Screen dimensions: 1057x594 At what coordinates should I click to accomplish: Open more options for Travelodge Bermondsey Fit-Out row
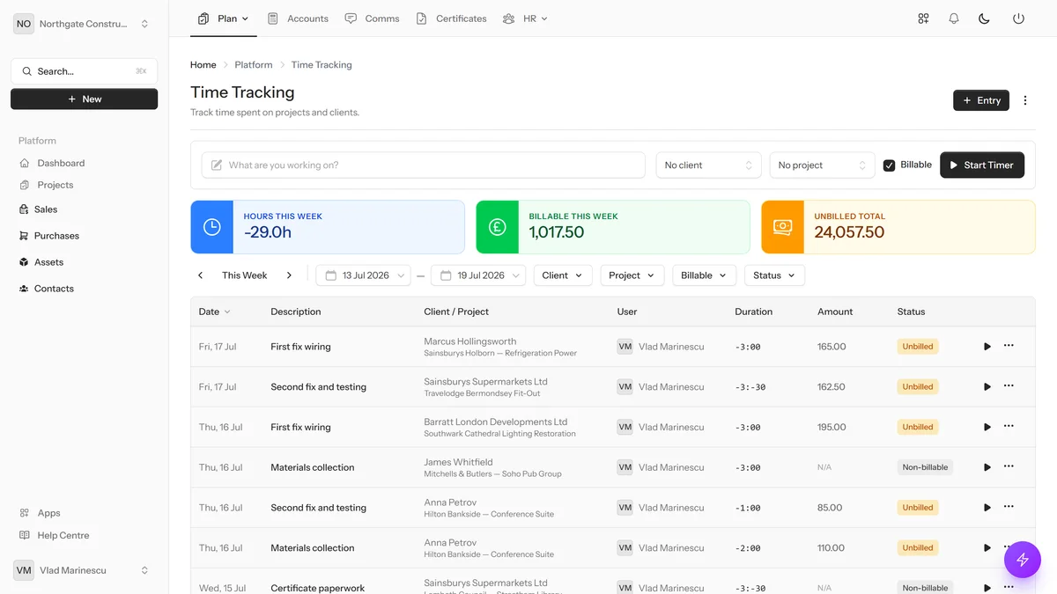click(x=1009, y=386)
